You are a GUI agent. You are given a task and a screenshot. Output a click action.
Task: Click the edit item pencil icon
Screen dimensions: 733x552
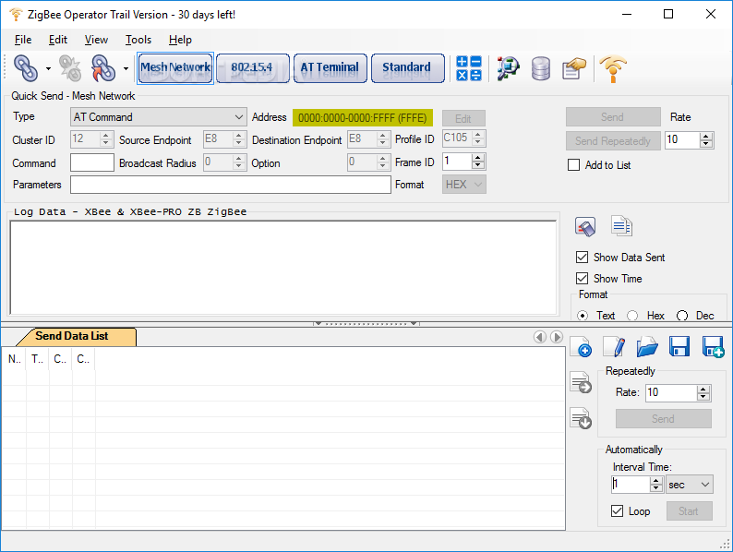pyautogui.click(x=614, y=347)
